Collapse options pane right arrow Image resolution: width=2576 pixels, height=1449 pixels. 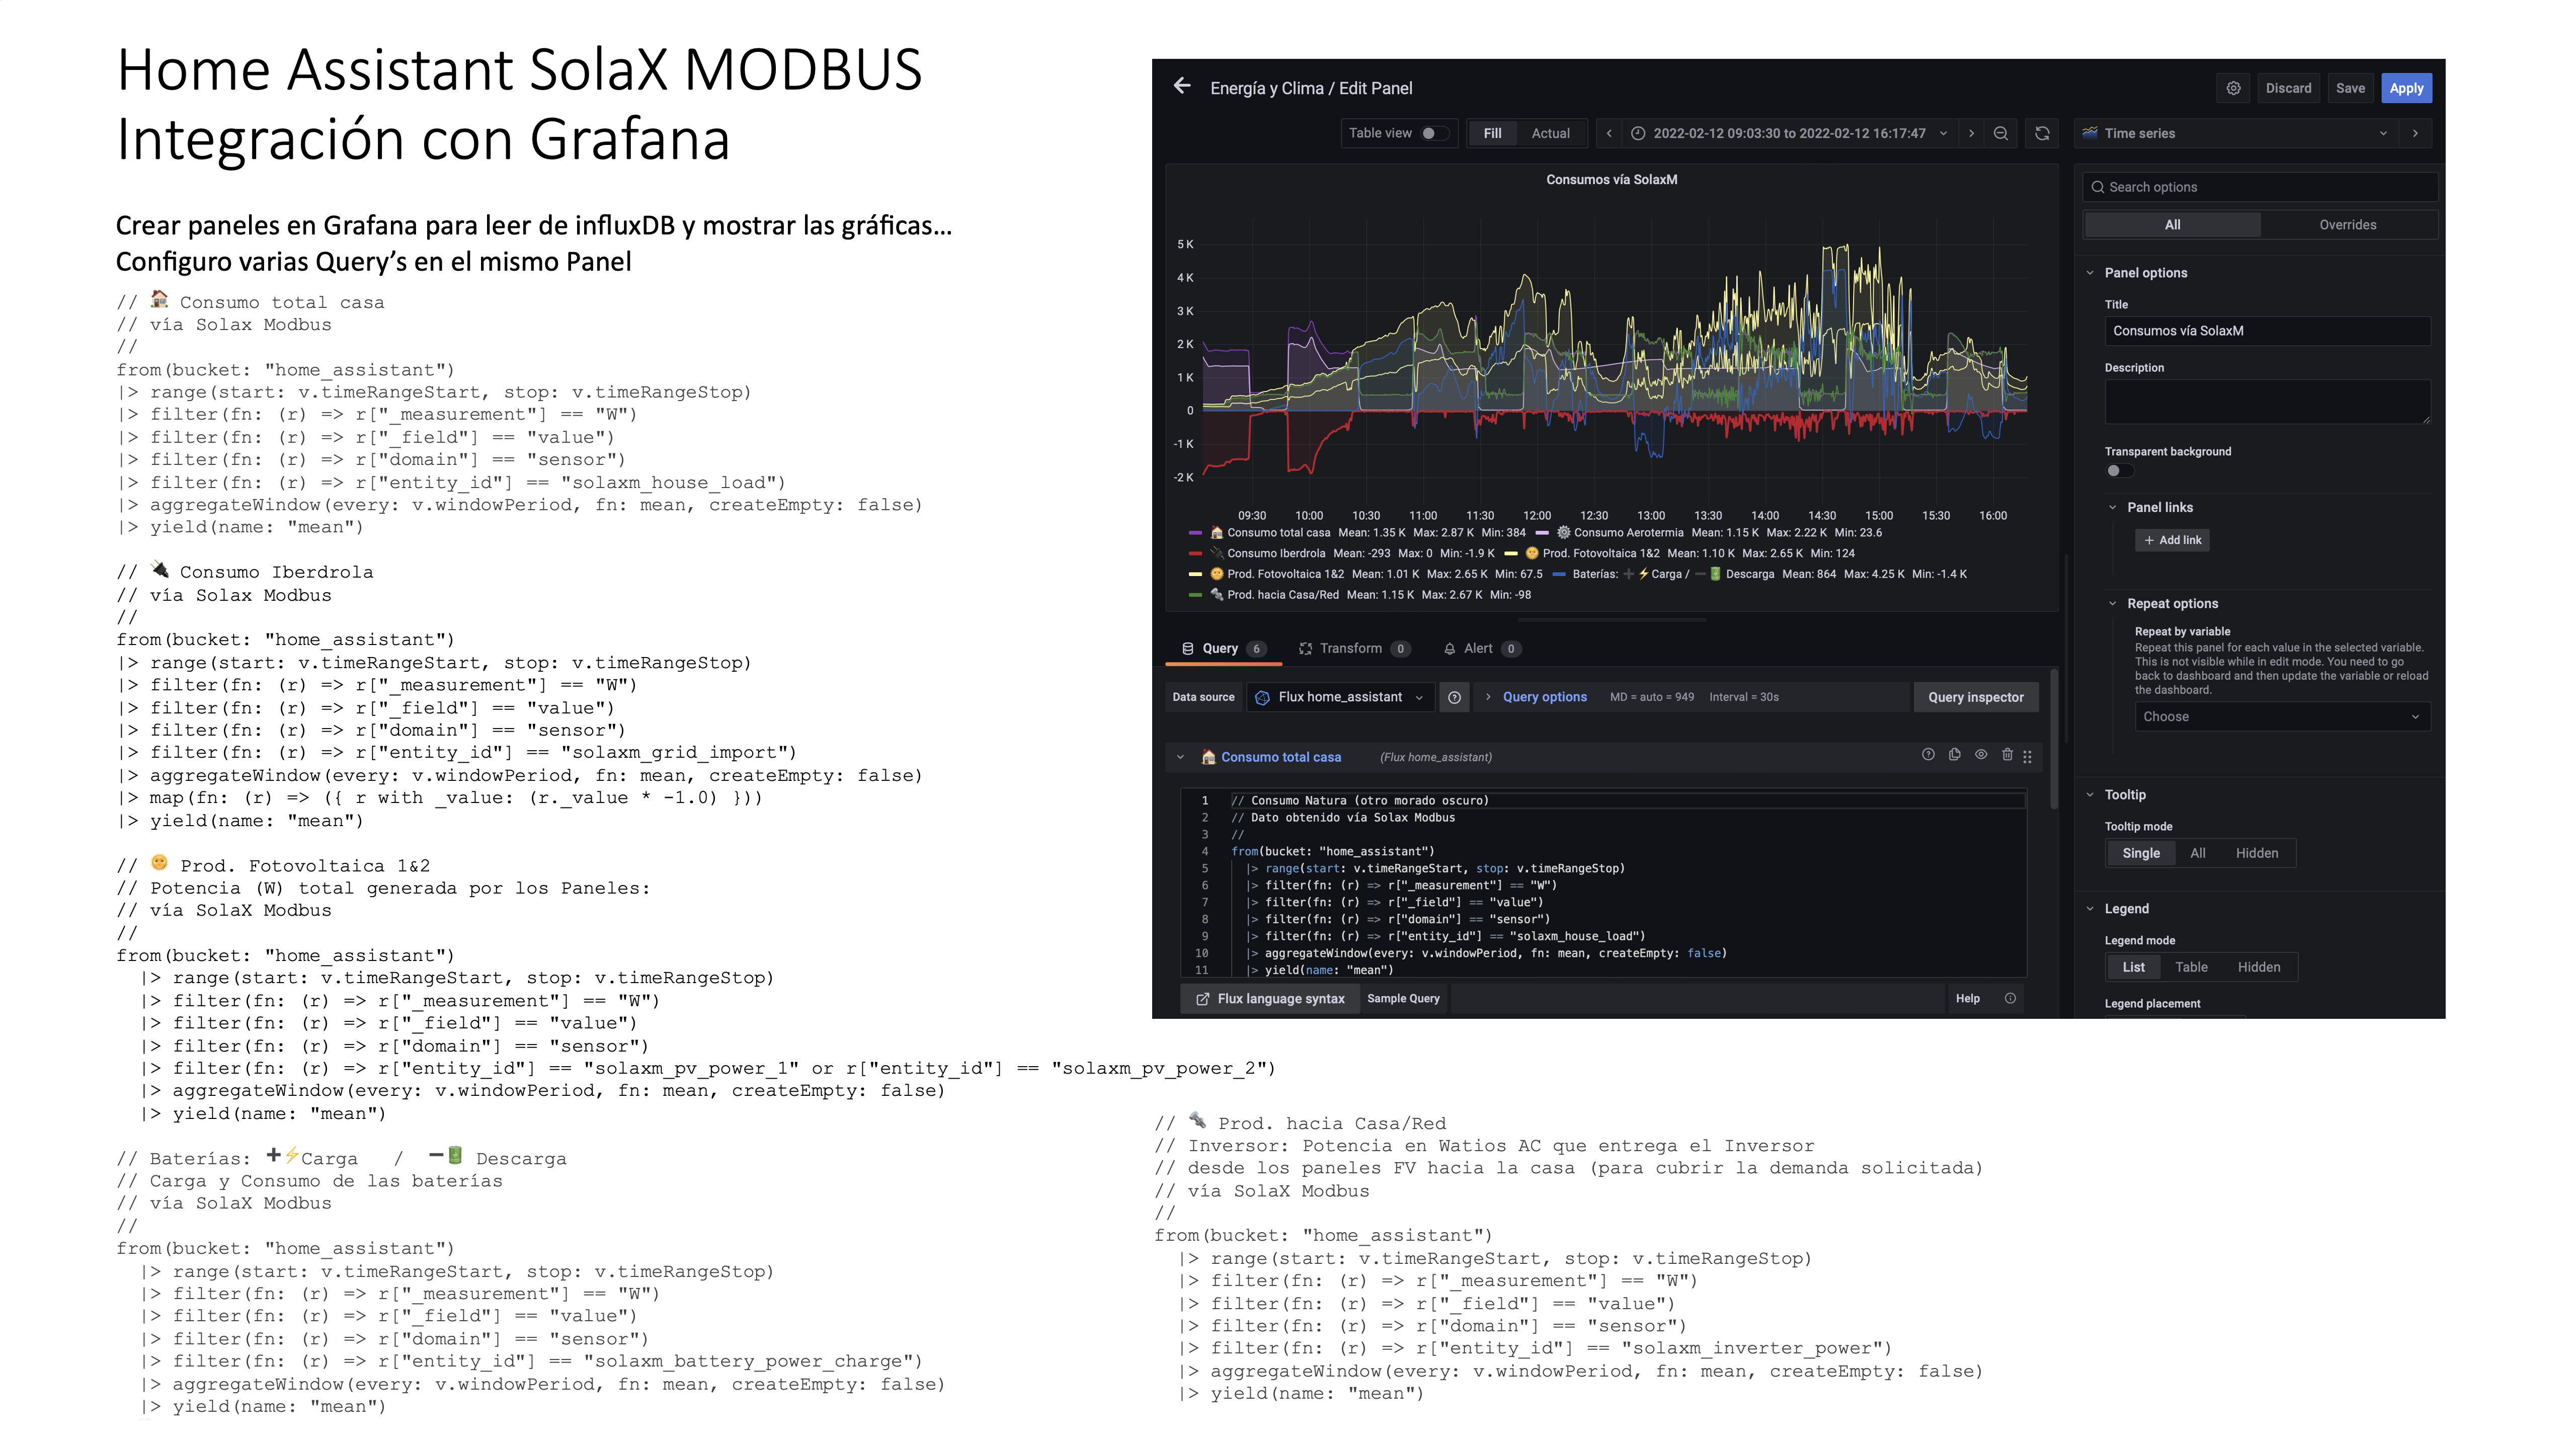coord(2415,133)
